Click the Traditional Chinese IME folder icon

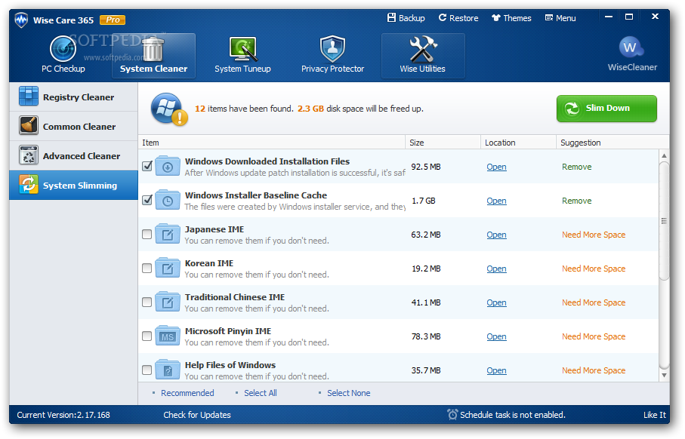pyautogui.click(x=168, y=302)
